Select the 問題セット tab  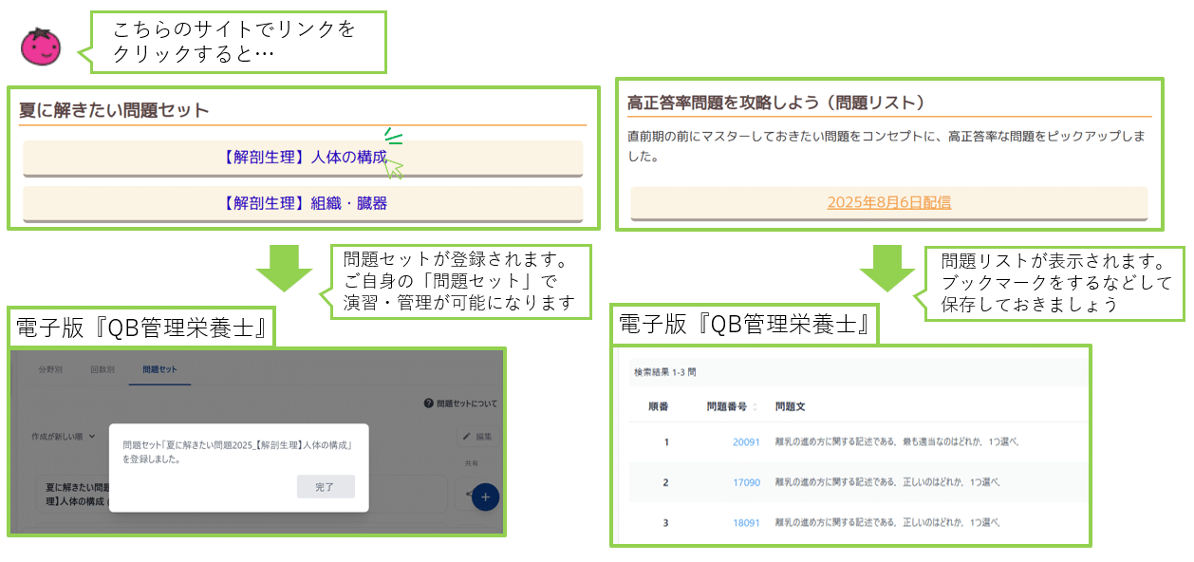(159, 369)
